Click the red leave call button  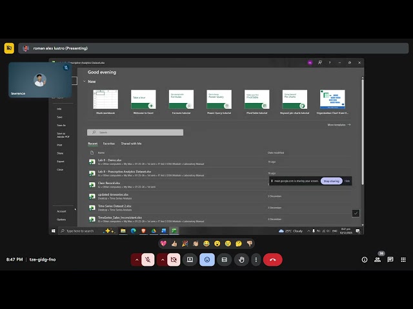[272, 259]
